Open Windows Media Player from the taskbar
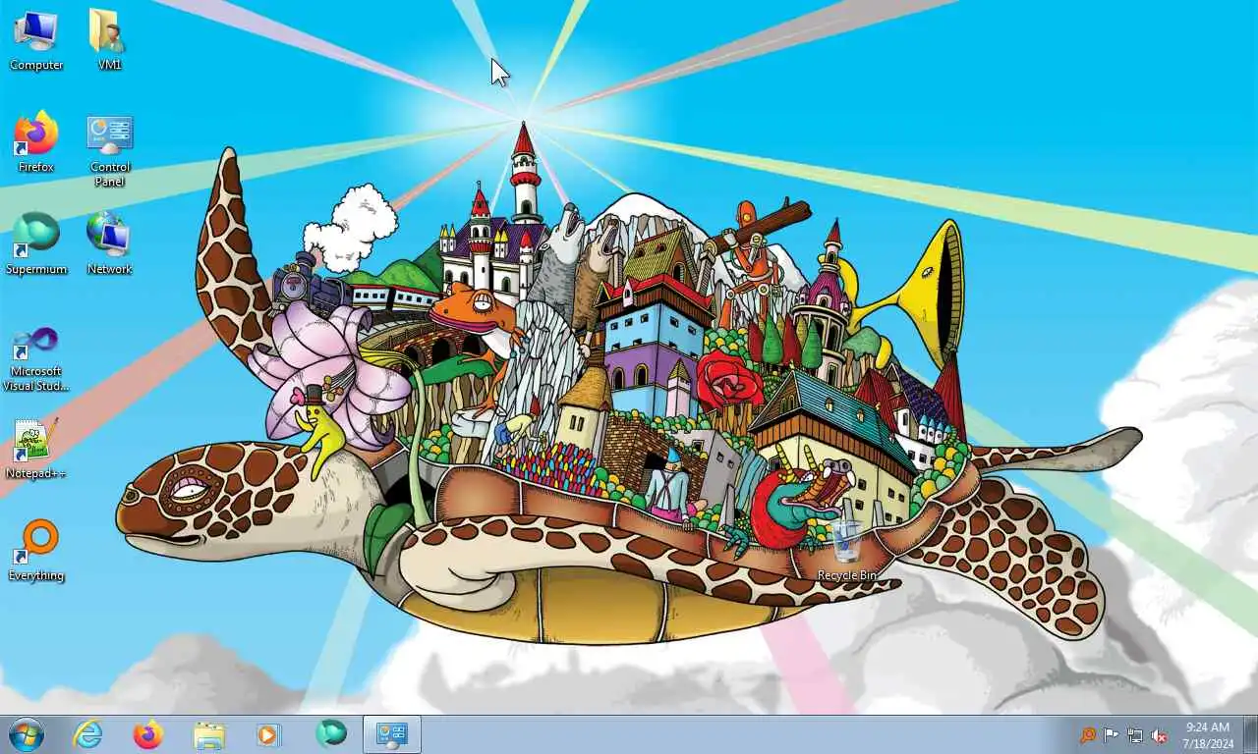 (269, 734)
